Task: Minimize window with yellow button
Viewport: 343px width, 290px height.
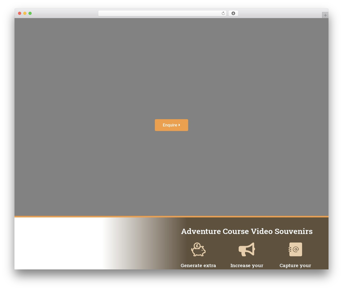Action: 25,13
